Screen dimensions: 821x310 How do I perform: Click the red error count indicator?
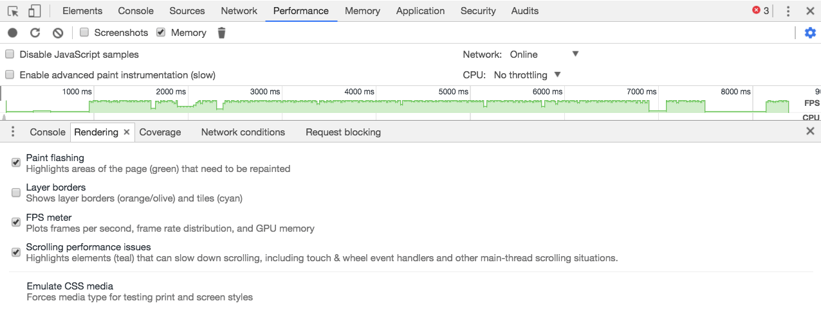(x=761, y=11)
